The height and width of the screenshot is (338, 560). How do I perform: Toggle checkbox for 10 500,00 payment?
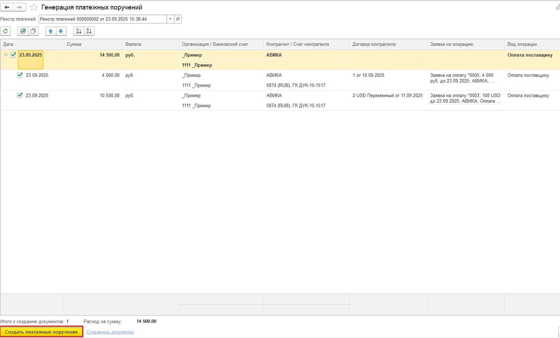[20, 95]
